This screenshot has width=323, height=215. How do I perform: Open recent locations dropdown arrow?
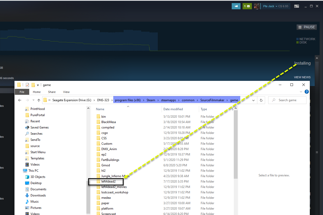[x=33, y=100]
